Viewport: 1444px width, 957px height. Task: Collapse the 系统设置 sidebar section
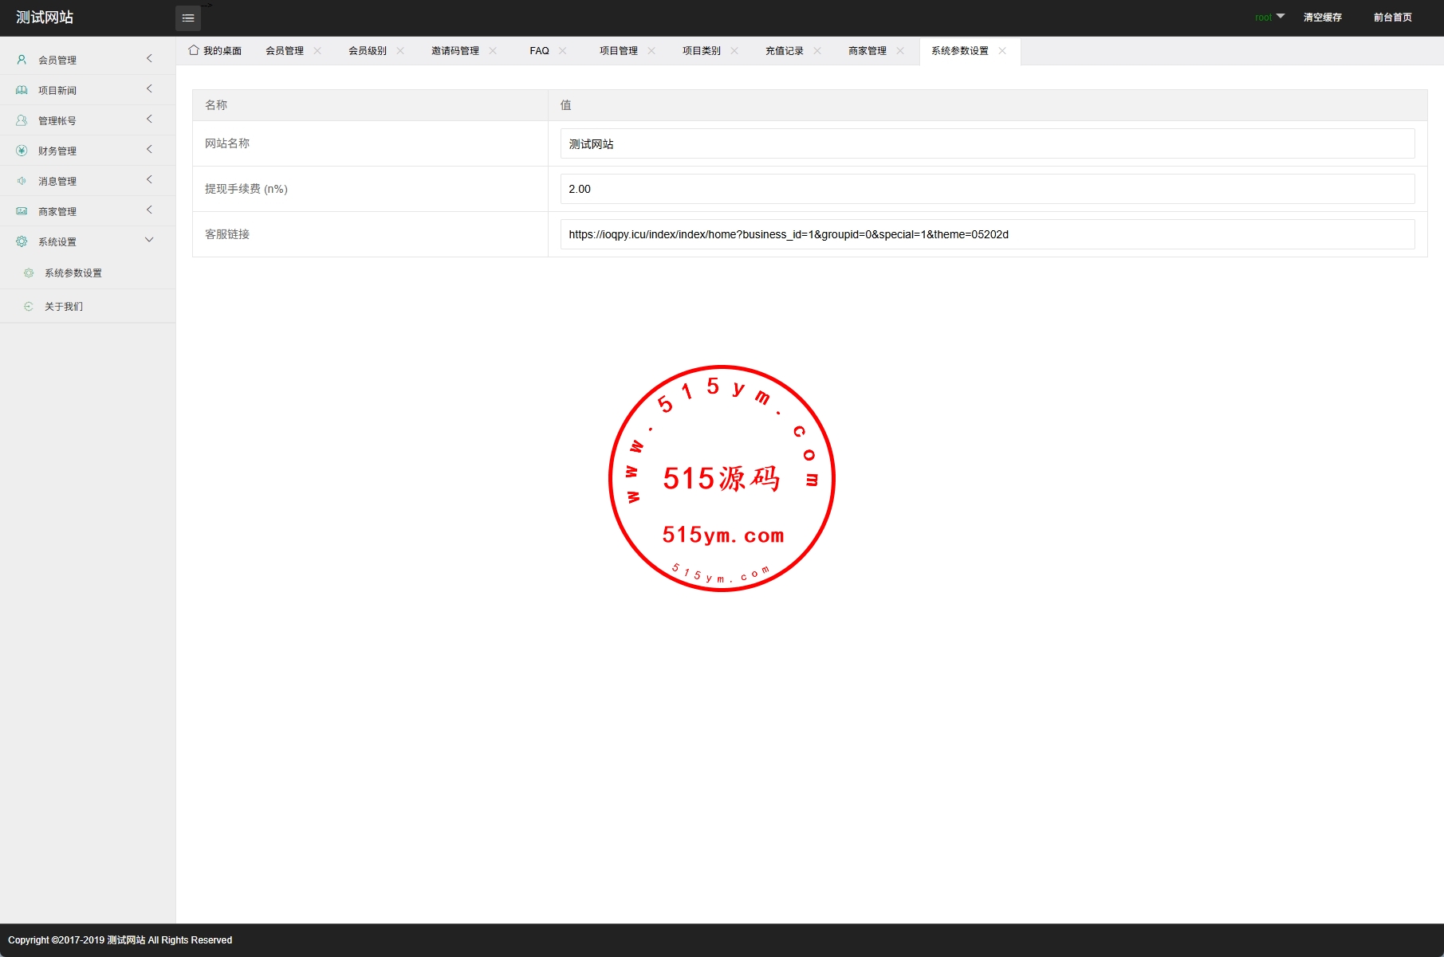149,241
